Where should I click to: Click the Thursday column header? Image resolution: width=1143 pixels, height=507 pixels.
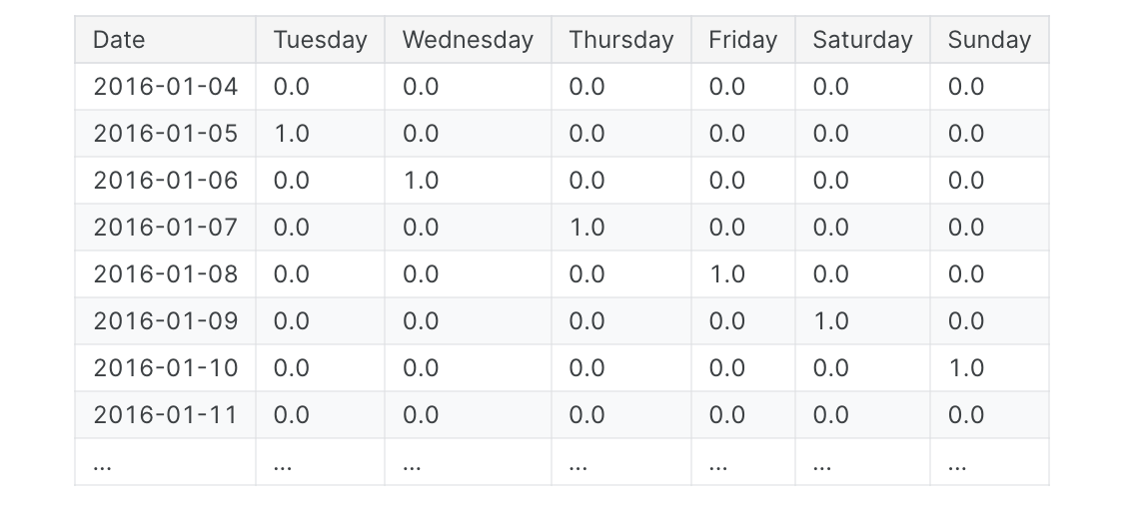click(620, 40)
